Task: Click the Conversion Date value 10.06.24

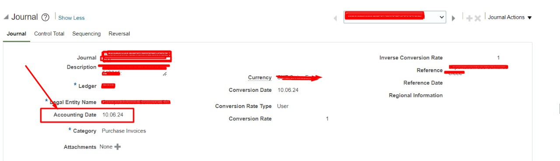Action: tap(288, 90)
